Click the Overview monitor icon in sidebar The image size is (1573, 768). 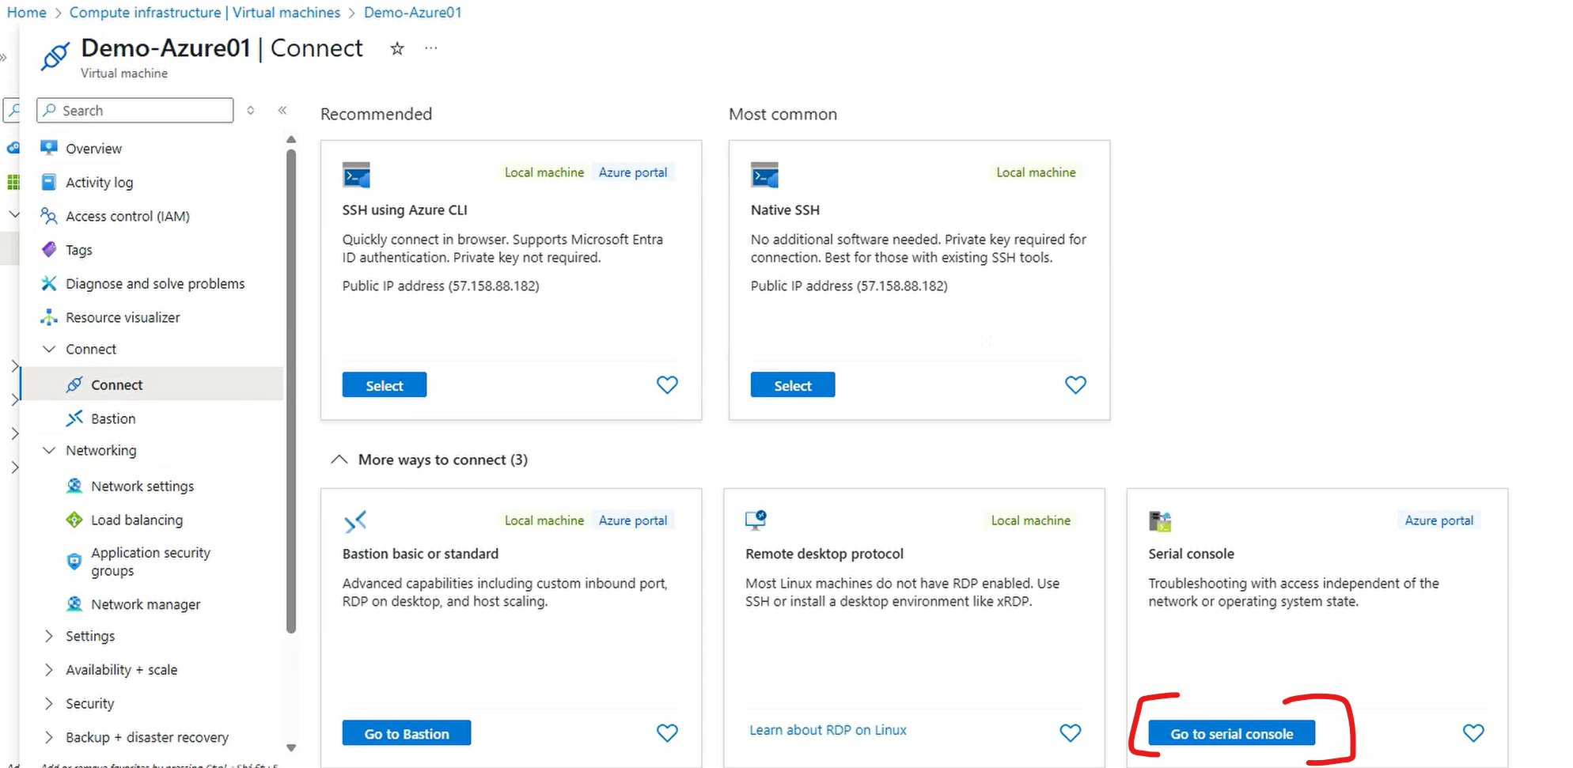tap(49, 148)
